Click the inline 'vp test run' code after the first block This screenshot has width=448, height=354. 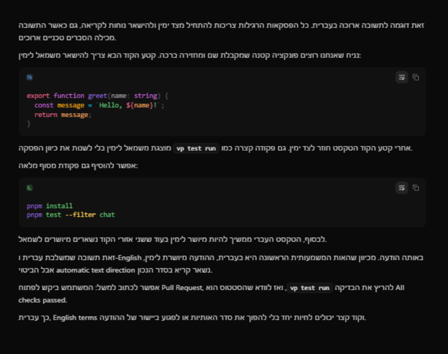(196, 149)
